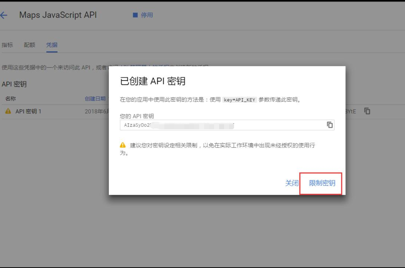Screen dimensions: 405x268
Task: Select the 凭据 tab
Action: pyautogui.click(x=52, y=45)
